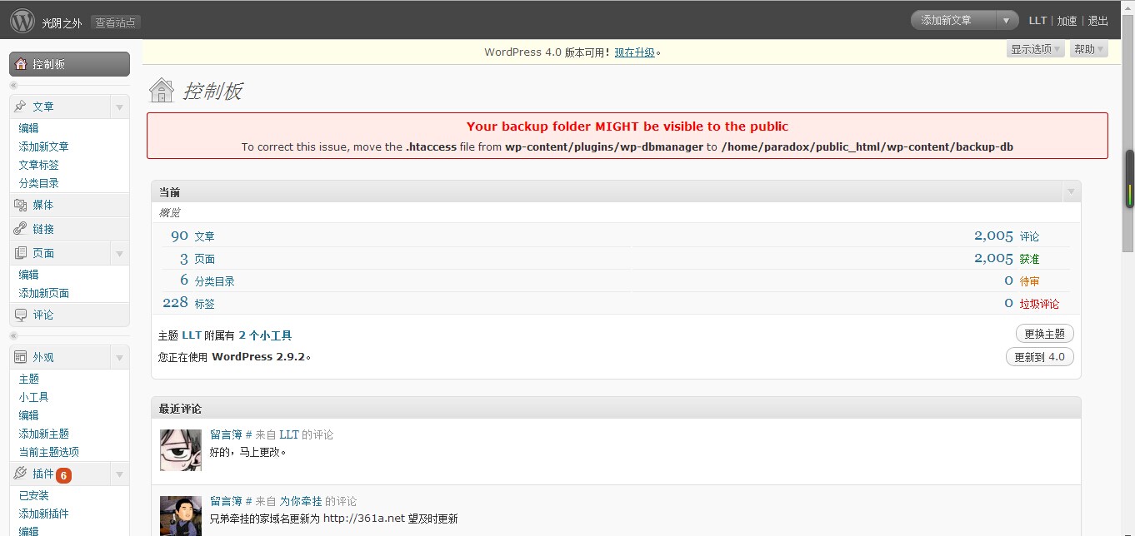Expand the 显示选项 screen options tab
Image resolution: width=1135 pixels, height=536 pixels.
(1035, 49)
